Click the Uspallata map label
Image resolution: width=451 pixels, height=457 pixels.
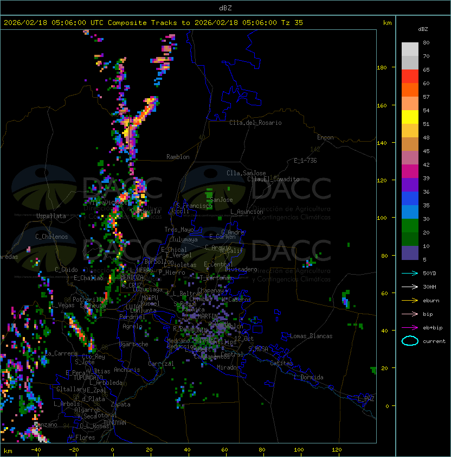coord(51,216)
